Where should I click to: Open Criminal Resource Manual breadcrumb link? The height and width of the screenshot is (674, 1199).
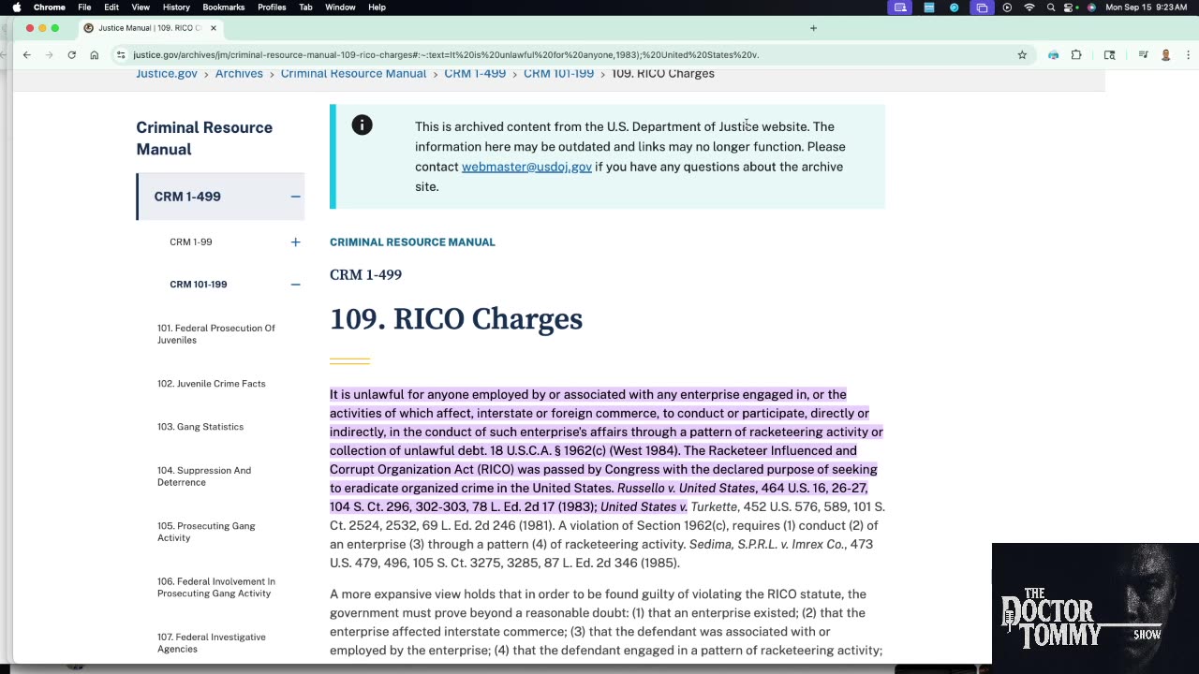[353, 74]
